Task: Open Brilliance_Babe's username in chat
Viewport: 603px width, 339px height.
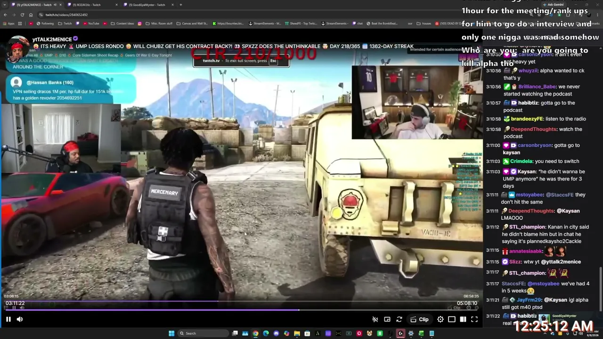Action: (537, 87)
